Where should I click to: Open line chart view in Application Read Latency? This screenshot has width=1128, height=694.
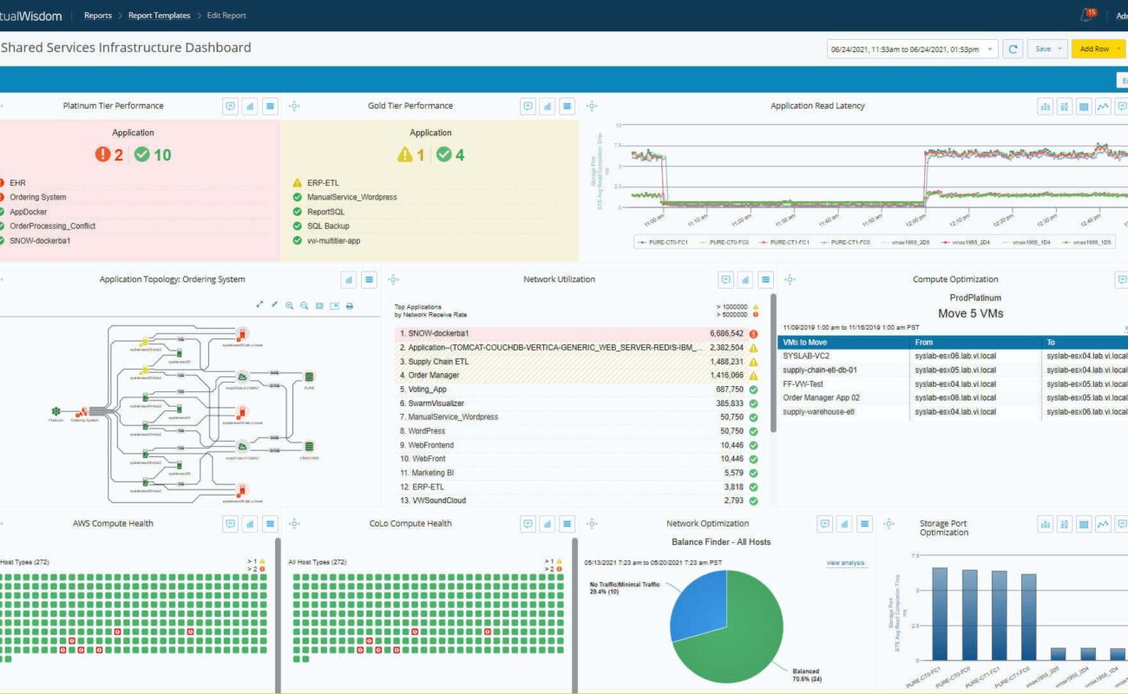click(x=1103, y=107)
